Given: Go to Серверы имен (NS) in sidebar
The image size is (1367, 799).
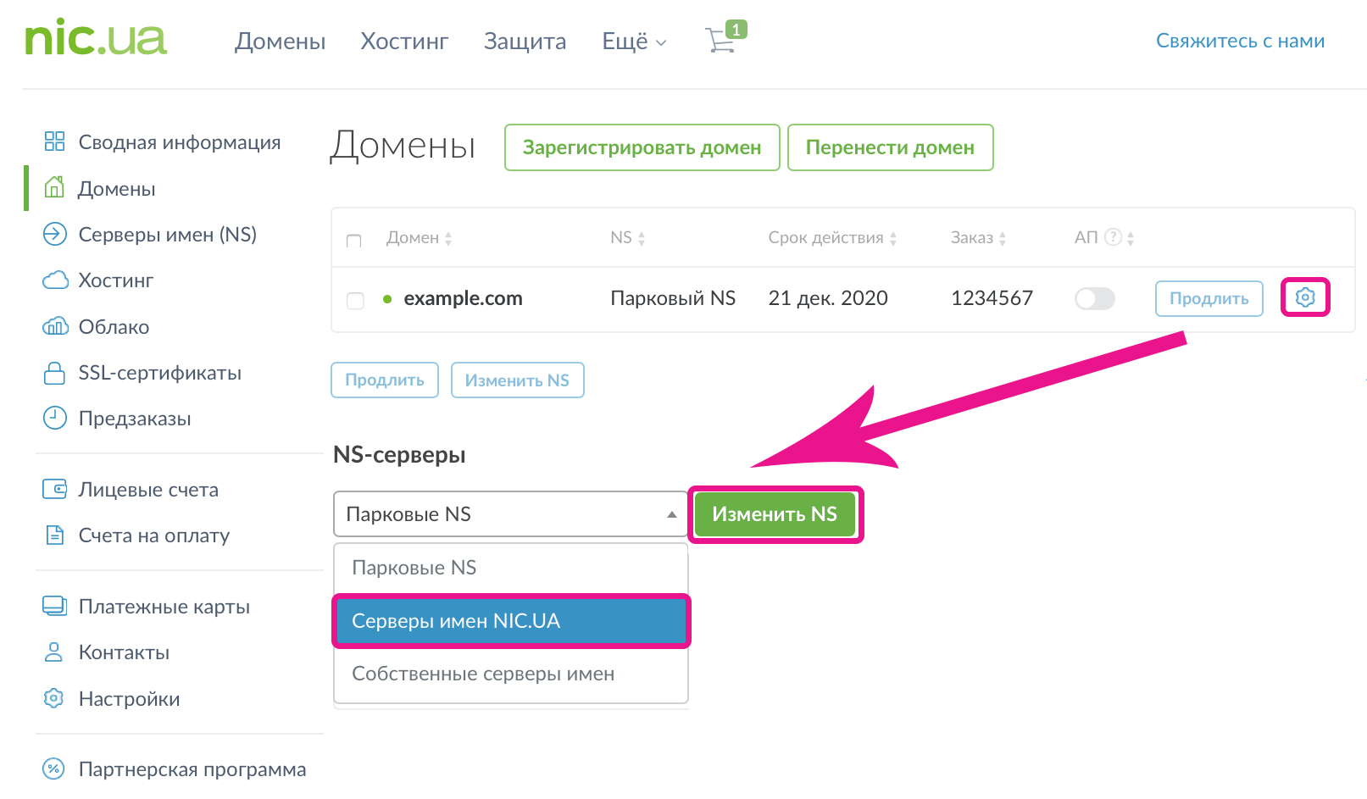Looking at the screenshot, I should point(167,235).
